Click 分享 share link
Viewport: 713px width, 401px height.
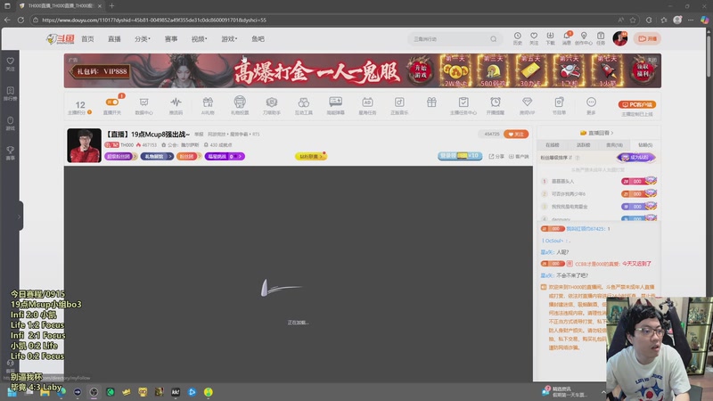coord(496,157)
